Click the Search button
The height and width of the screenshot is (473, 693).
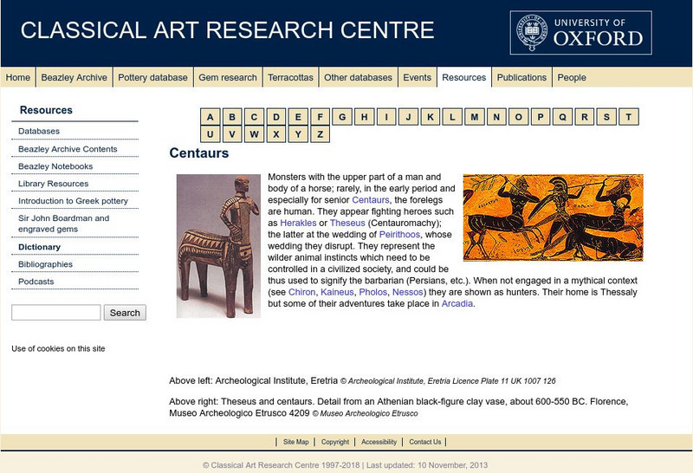[x=125, y=313]
